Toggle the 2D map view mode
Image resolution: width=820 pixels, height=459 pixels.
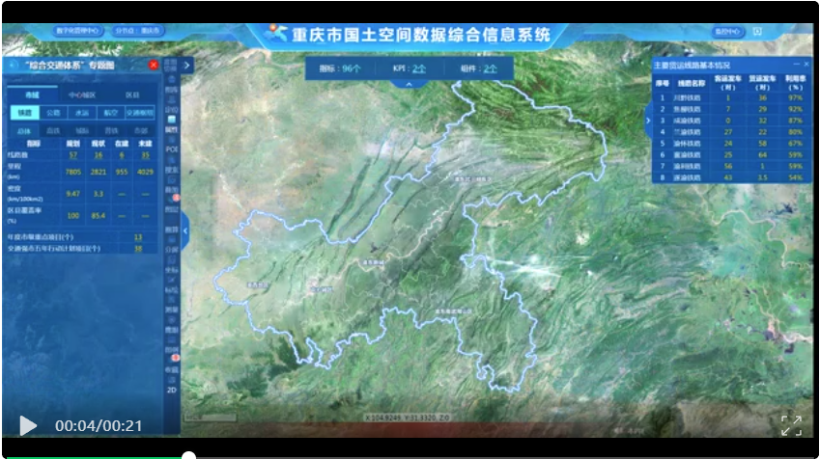point(172,390)
